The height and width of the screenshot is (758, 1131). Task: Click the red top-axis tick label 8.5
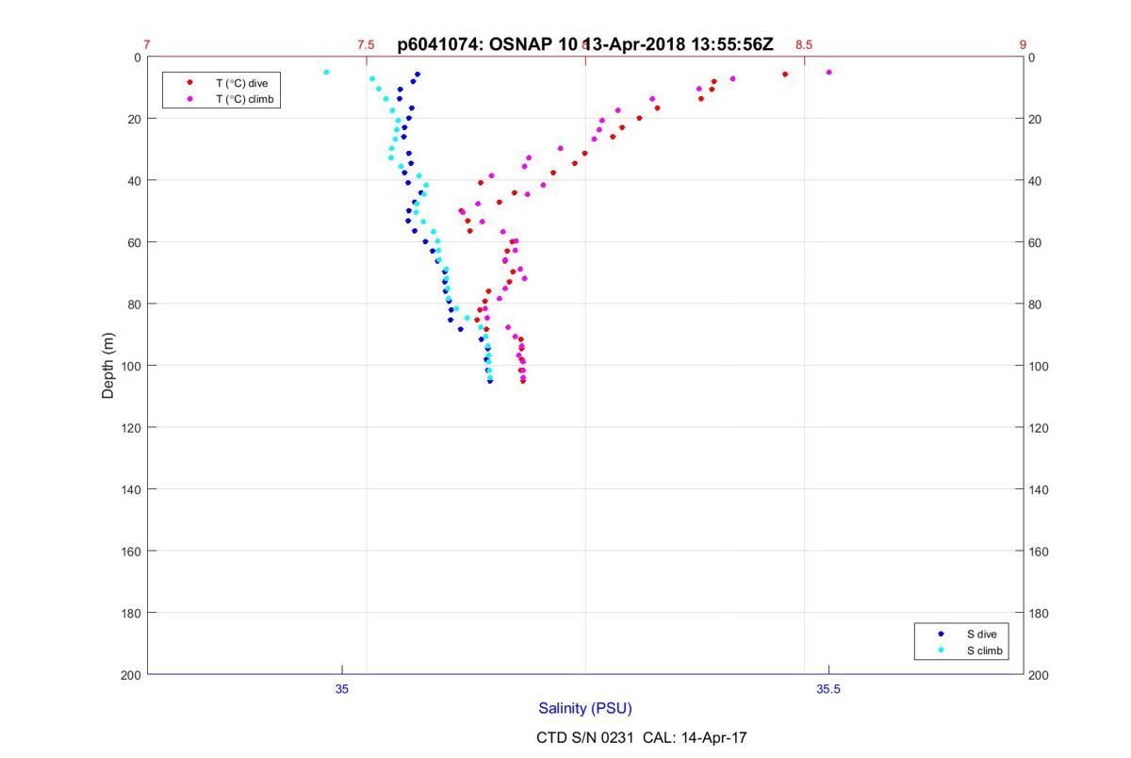tap(804, 44)
